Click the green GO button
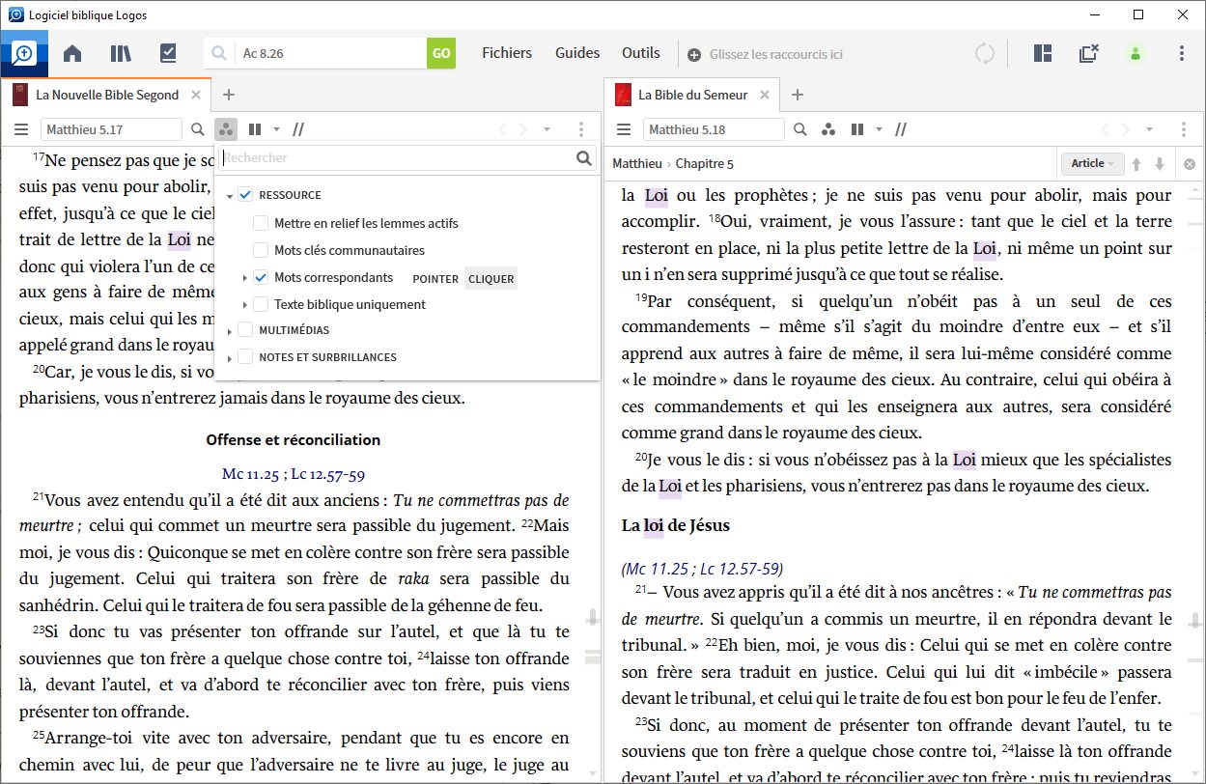Screen dimensions: 1206x784 tap(441, 54)
